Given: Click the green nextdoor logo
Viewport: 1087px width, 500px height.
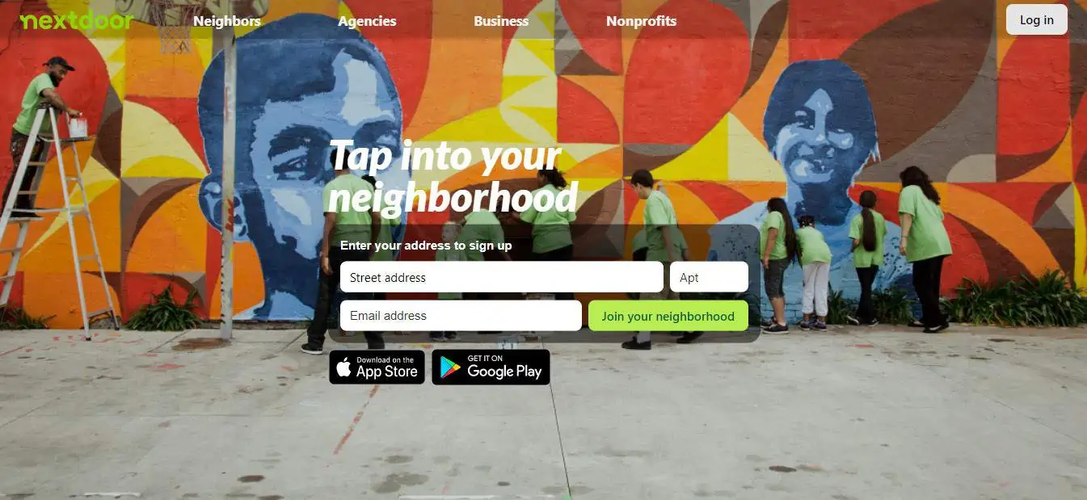Looking at the screenshot, I should coord(76,21).
